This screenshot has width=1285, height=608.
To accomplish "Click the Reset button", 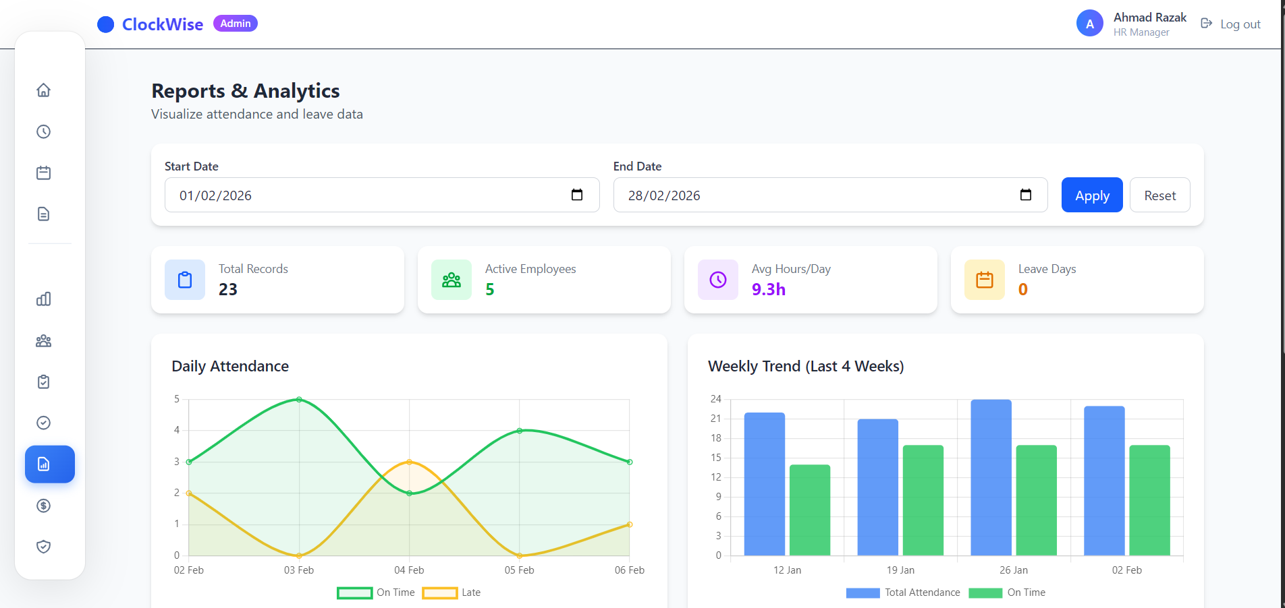I will tap(1159, 195).
